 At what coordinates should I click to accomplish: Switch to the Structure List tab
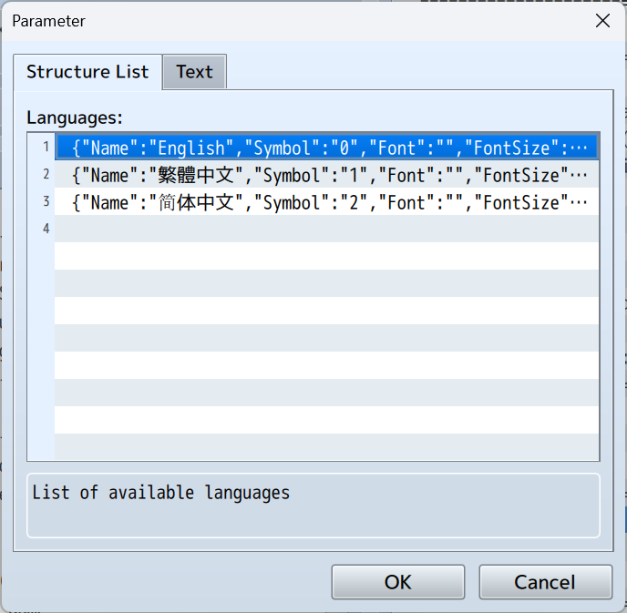pos(87,72)
